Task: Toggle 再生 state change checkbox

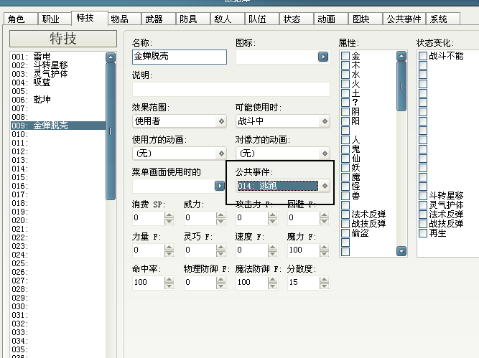Action: [x=423, y=233]
